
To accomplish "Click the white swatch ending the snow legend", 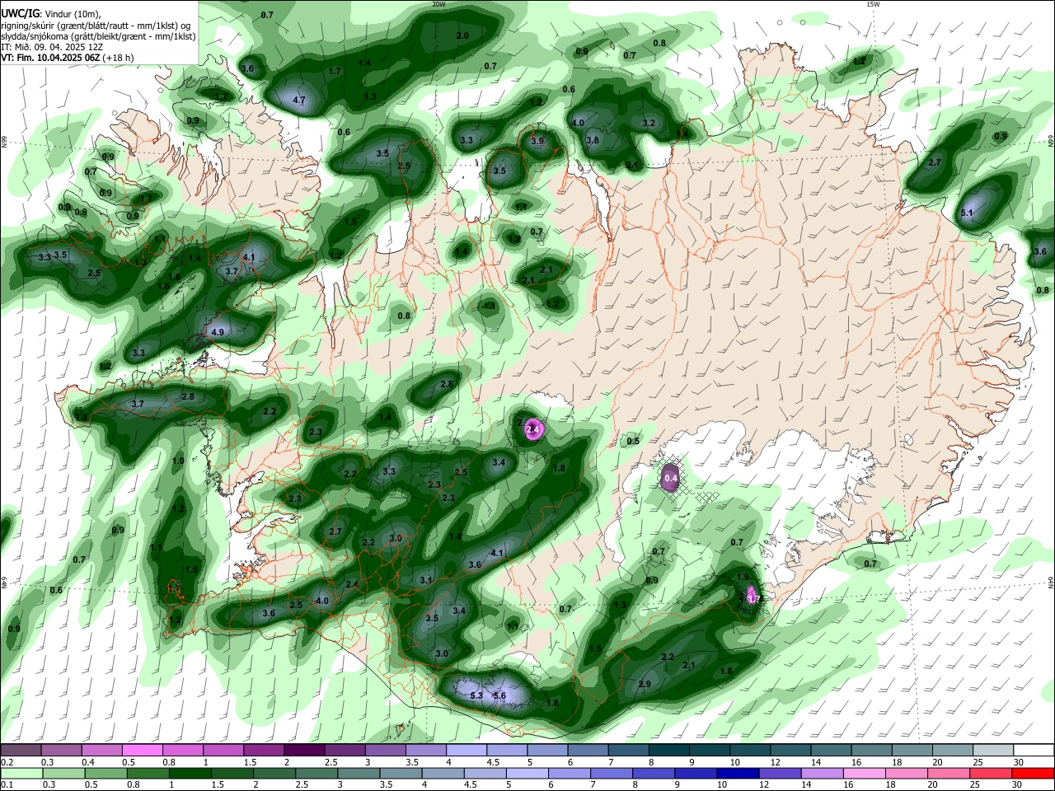I will (1034, 750).
